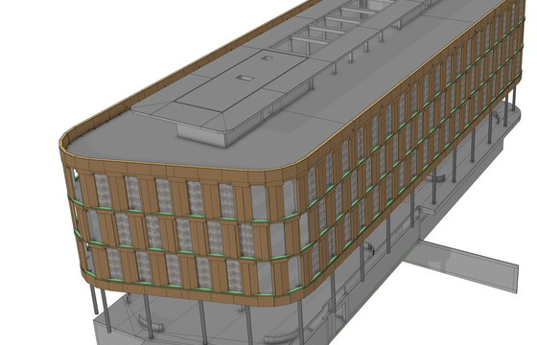Click the front wall of the rooftop penthouse
Screen dimensions: 537x345
pyautogui.click(x=201, y=136)
